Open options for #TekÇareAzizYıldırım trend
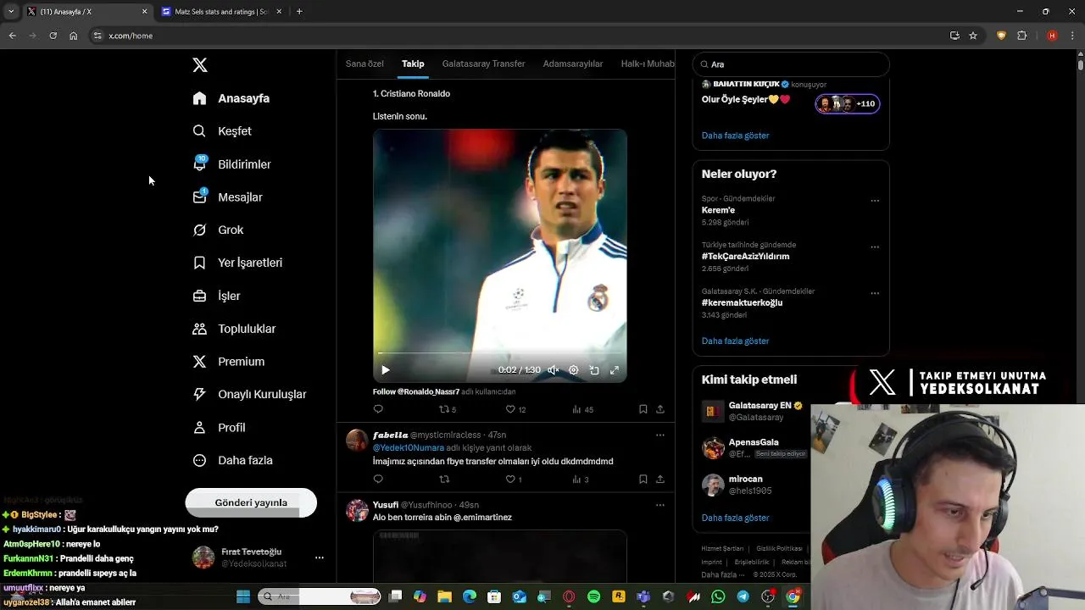The width and height of the screenshot is (1085, 610). click(875, 247)
